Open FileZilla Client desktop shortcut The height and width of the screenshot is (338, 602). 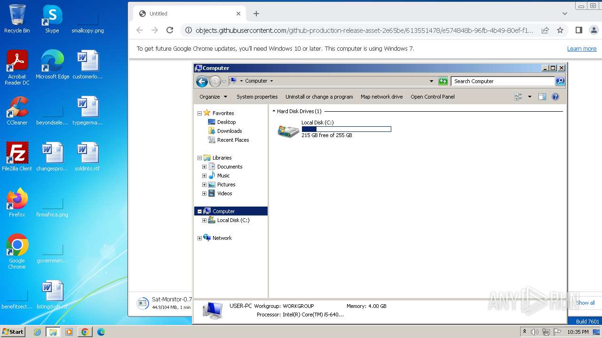coord(17,157)
